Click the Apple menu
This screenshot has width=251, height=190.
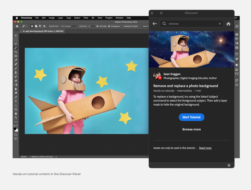[x=17, y=18]
